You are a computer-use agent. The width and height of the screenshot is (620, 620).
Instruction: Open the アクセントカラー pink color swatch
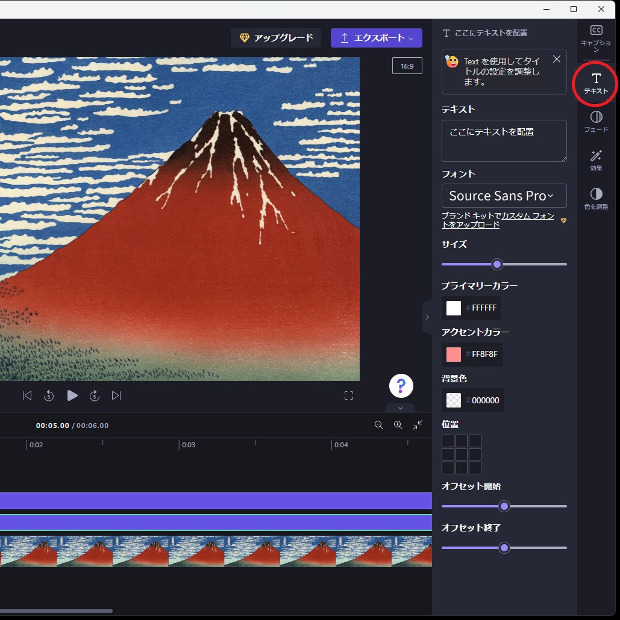click(453, 355)
